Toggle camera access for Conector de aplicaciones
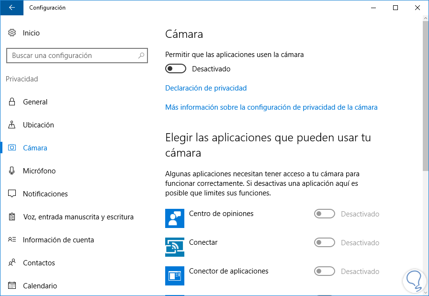 pyautogui.click(x=324, y=272)
